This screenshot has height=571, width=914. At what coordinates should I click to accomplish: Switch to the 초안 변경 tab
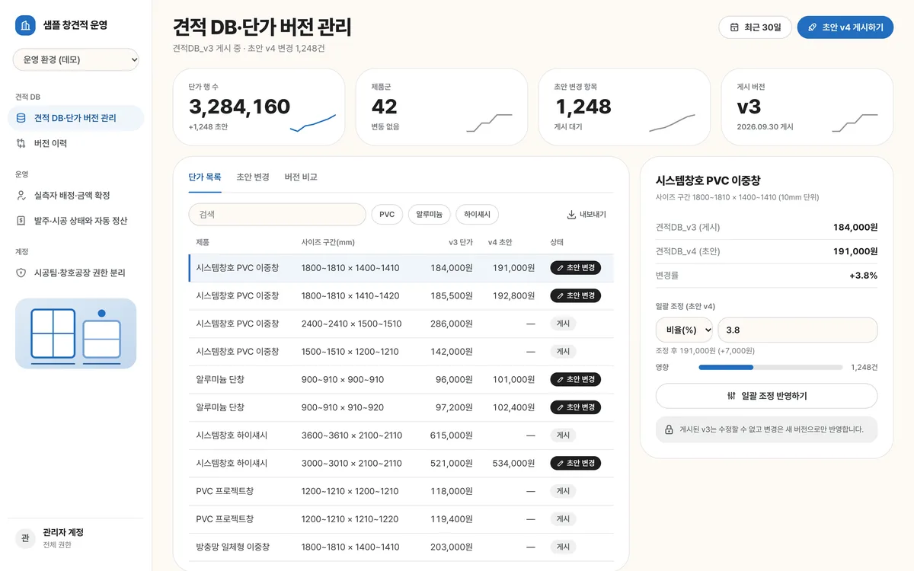[253, 177]
